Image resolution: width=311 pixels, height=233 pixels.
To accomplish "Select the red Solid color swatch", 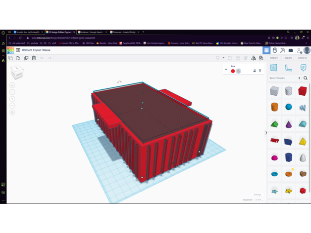I will pos(233,71).
